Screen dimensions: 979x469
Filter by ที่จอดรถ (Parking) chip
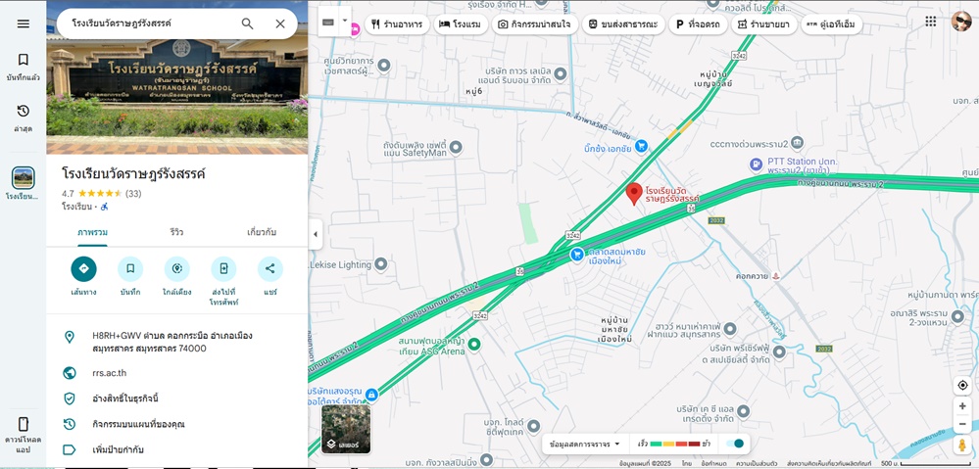click(698, 24)
